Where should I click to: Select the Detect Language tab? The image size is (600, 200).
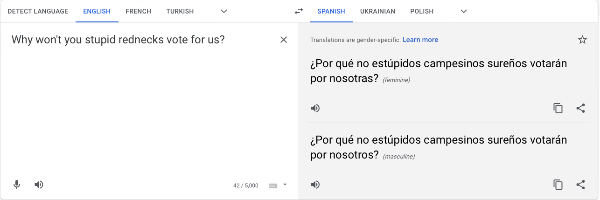coord(38,11)
